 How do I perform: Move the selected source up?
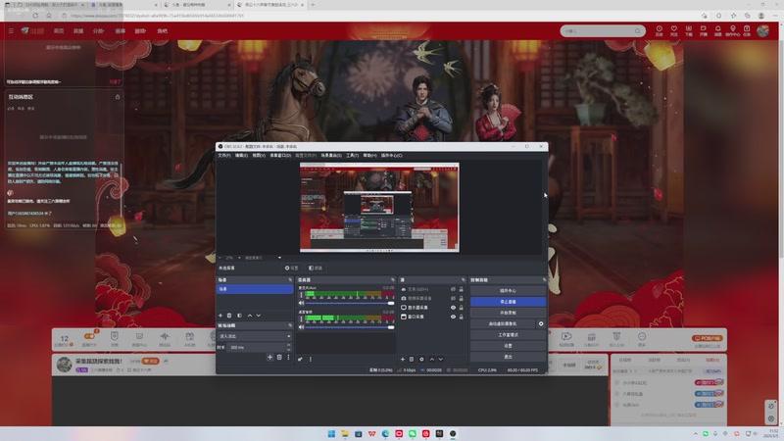(432, 359)
